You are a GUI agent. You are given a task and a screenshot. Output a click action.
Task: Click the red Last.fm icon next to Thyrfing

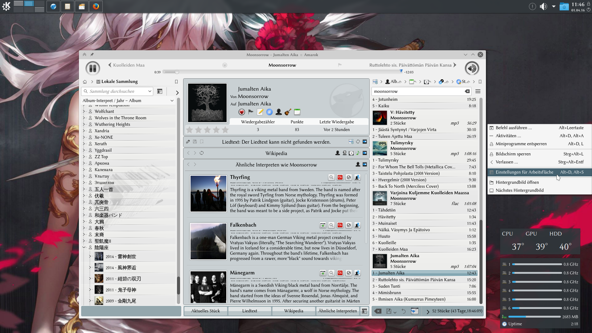tap(340, 177)
